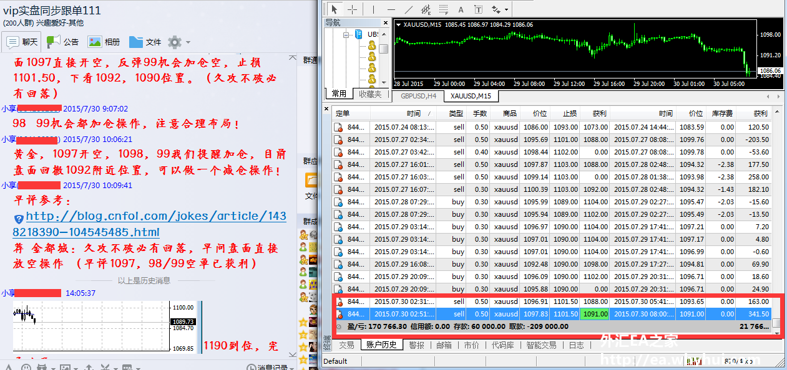This screenshot has width=787, height=370.
Task: Open the 聊天 chat tab in QQ group
Action: [x=22, y=42]
